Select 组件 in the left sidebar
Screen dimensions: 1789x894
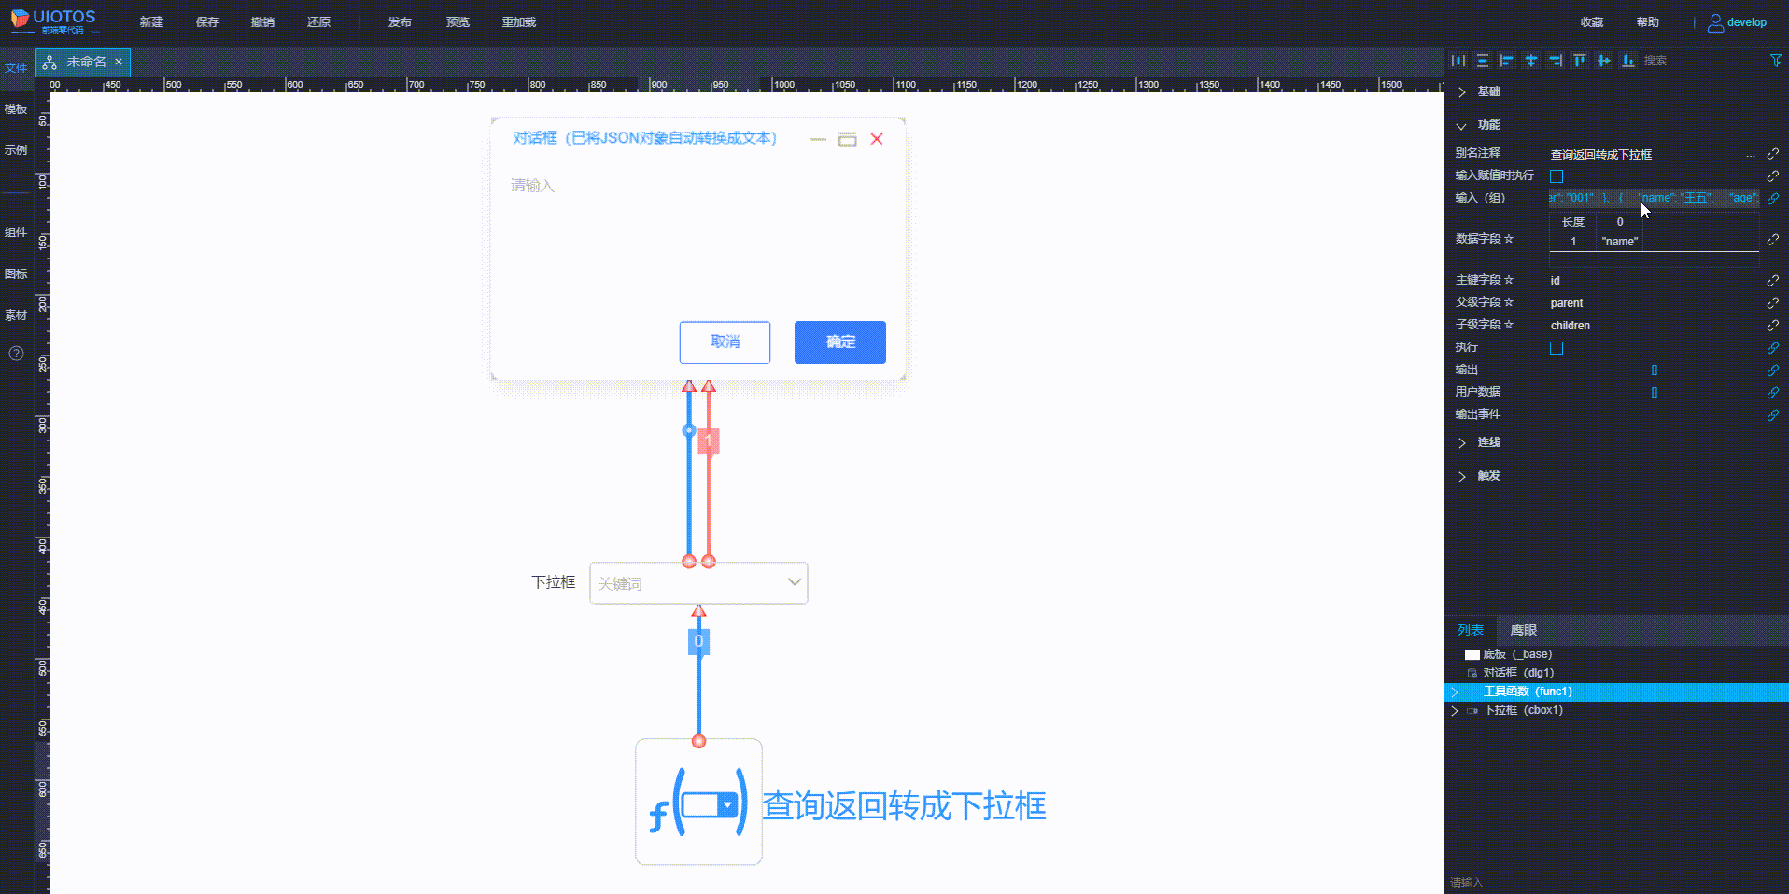(16, 231)
